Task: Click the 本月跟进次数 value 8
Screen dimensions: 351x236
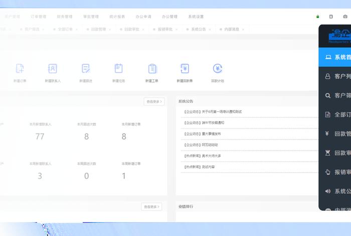Action: pyautogui.click(x=86, y=136)
